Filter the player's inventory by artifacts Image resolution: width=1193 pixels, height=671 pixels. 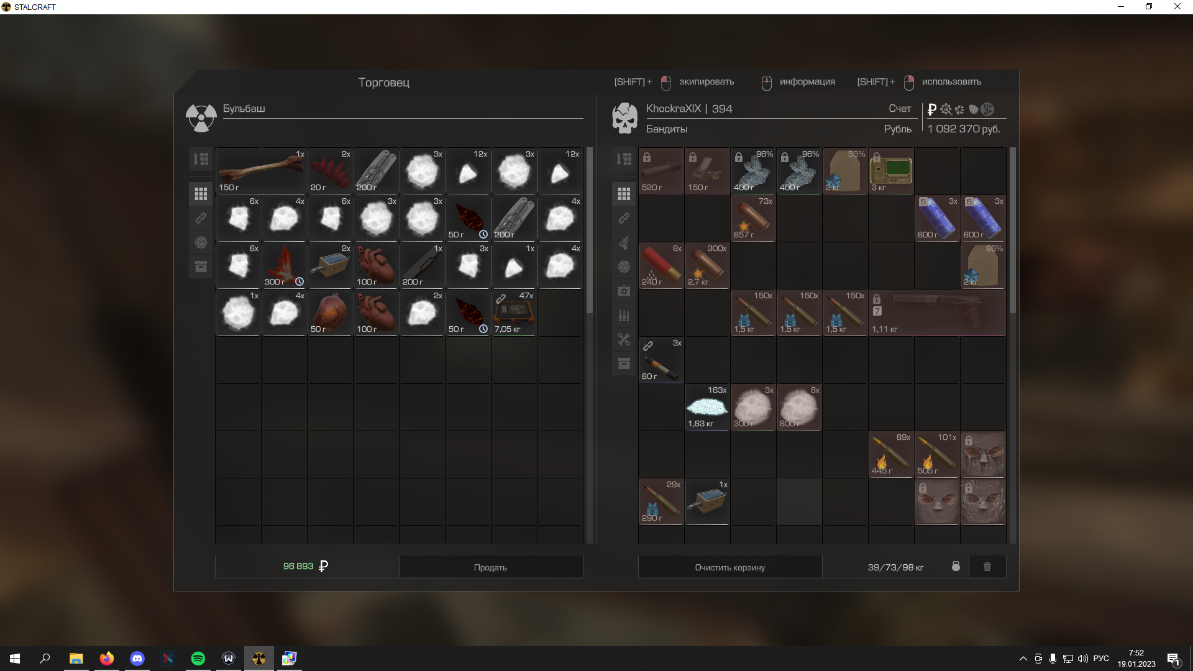624,267
